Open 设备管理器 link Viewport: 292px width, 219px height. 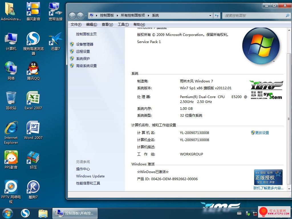pos(84,44)
